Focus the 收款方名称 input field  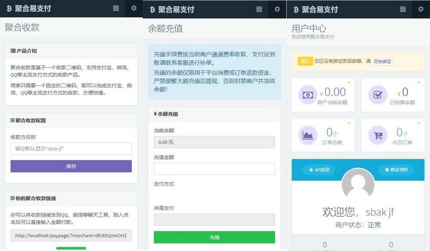point(71,149)
